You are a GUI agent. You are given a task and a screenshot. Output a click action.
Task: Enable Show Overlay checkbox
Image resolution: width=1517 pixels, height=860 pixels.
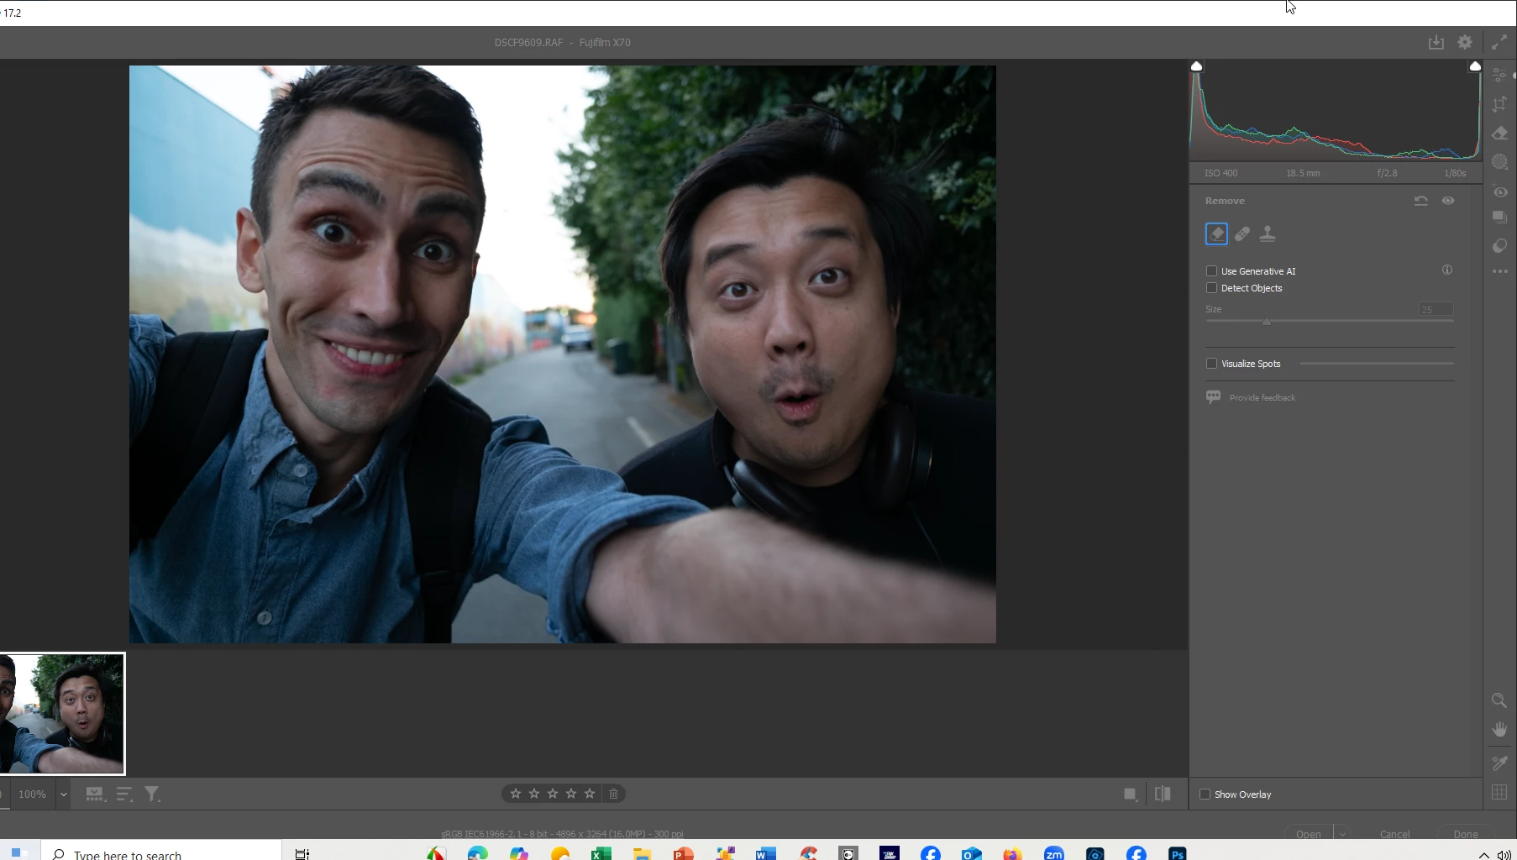tap(1205, 794)
